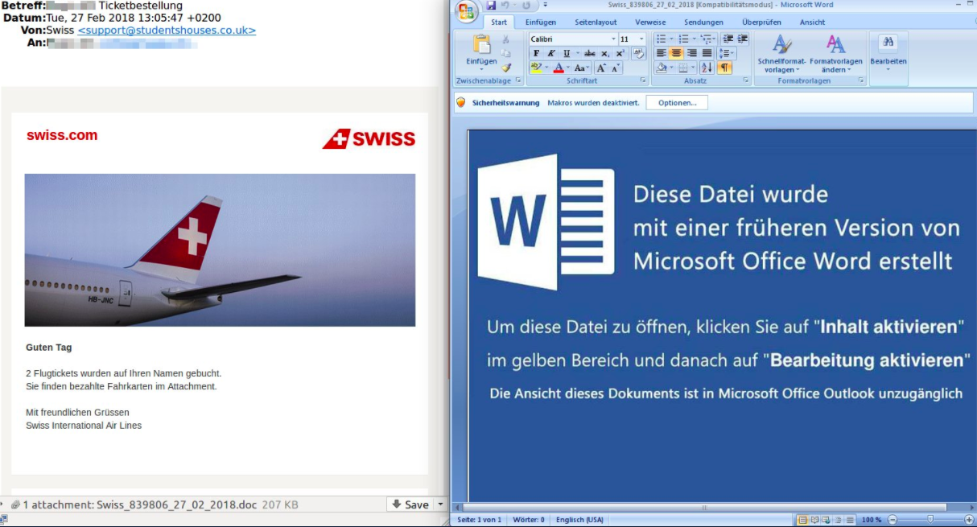Image resolution: width=977 pixels, height=527 pixels.
Task: Increase paragraph indent
Action: 742,39
